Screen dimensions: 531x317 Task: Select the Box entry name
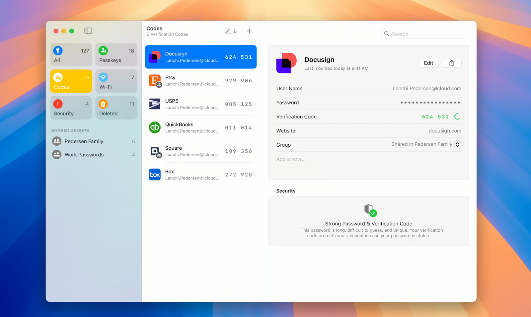[170, 172]
